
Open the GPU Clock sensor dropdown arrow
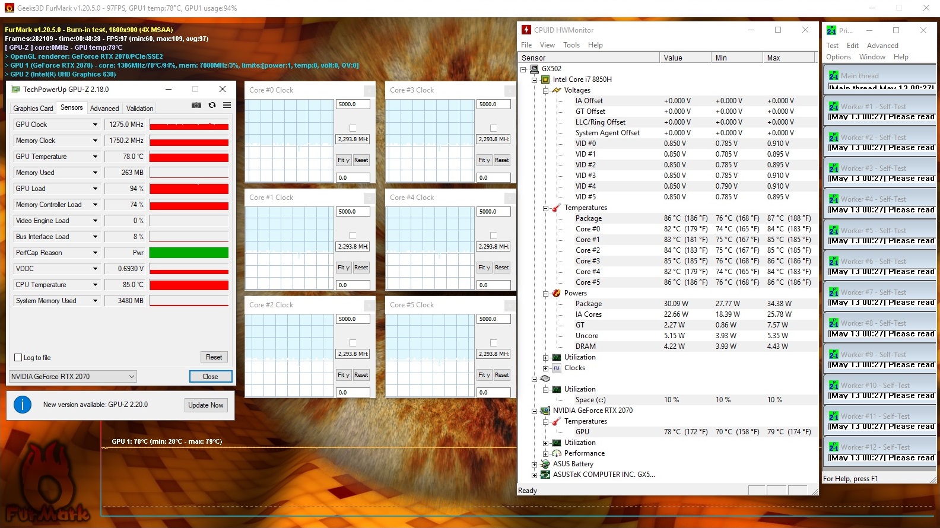(x=95, y=125)
